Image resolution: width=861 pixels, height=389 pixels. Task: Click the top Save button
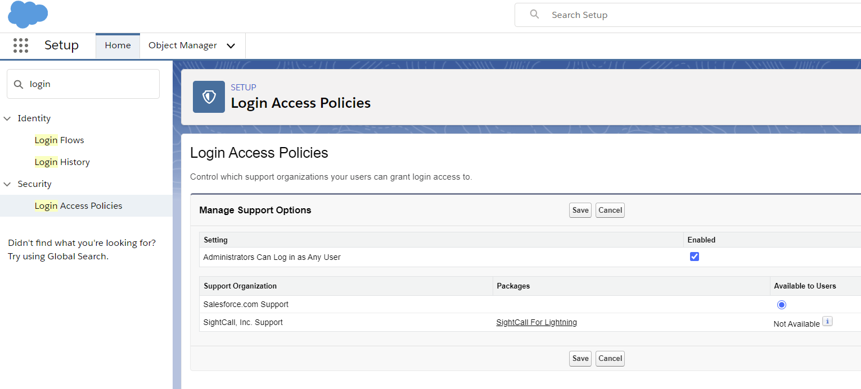pos(580,210)
